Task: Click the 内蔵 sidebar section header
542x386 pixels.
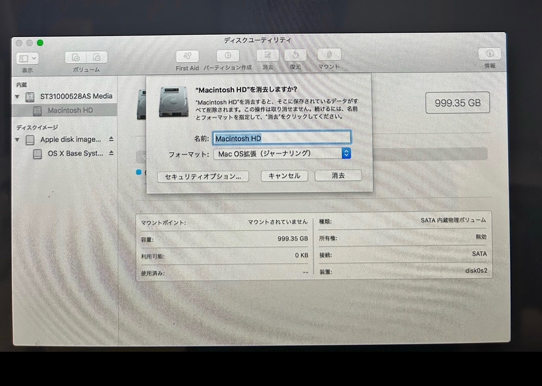Action: (21, 85)
